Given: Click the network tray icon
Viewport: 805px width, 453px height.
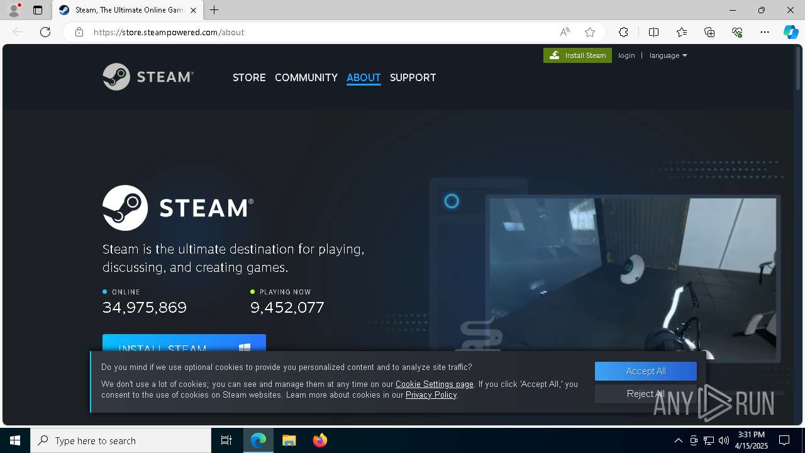Looking at the screenshot, I should point(709,440).
